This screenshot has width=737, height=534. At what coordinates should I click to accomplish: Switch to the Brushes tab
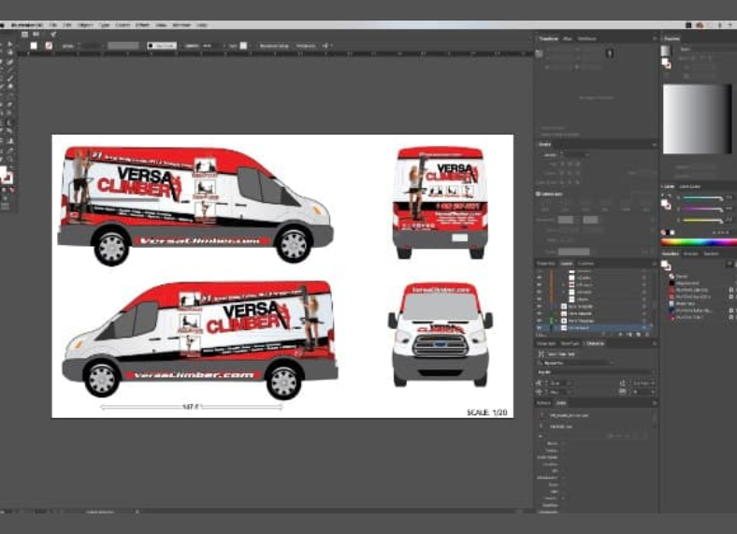pyautogui.click(x=691, y=253)
